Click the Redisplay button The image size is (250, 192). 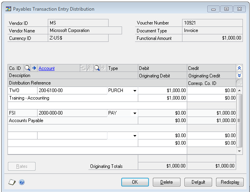pyautogui.click(x=230, y=182)
